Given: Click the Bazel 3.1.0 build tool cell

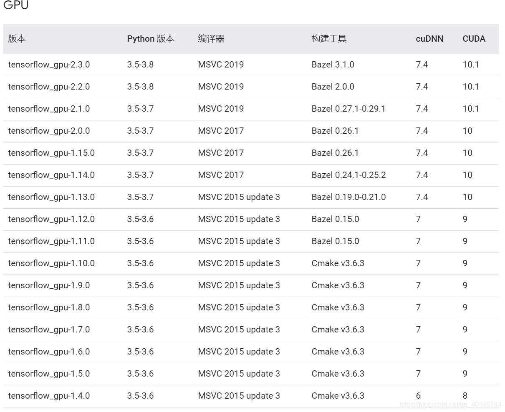Looking at the screenshot, I should click(x=333, y=65).
